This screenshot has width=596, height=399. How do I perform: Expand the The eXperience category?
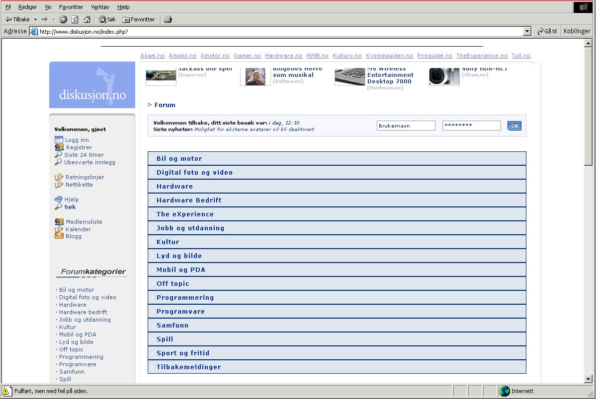(337, 214)
